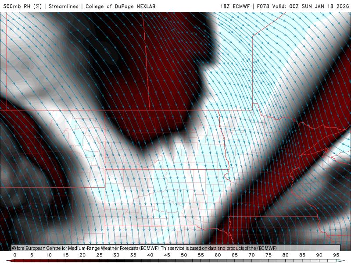The image size is (351, 263).
Task: Click the "40" label on the color scale
Action: (150, 255)
